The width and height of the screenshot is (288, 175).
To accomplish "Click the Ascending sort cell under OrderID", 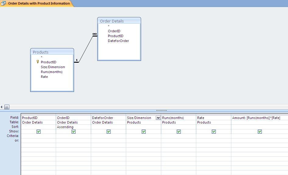I will 73,127.
